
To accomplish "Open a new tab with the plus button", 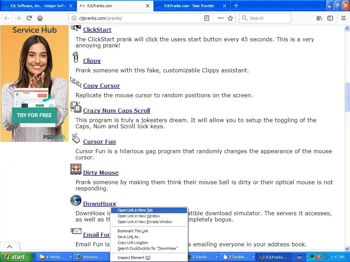I will tap(236, 6).
